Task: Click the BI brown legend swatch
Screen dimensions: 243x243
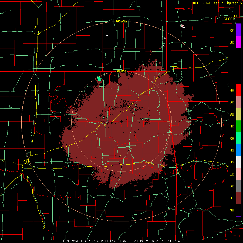Action: tap(238, 198)
